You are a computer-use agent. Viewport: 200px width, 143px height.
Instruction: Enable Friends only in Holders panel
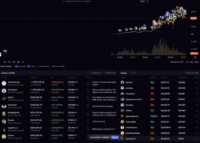tap(104, 73)
